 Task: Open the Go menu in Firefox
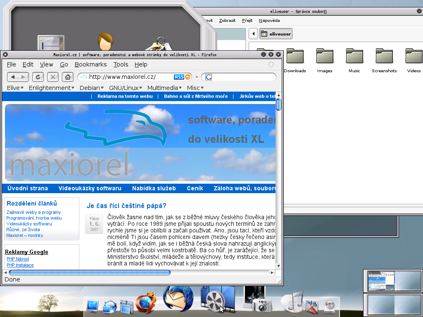click(64, 64)
